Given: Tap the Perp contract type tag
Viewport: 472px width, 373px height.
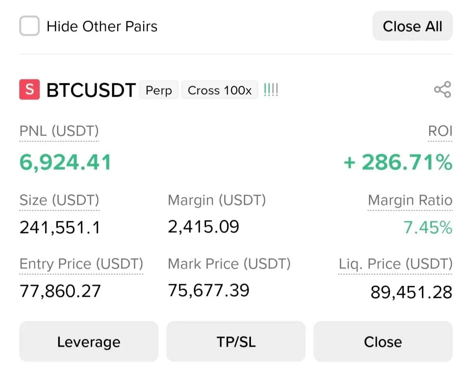Looking at the screenshot, I should (x=159, y=90).
